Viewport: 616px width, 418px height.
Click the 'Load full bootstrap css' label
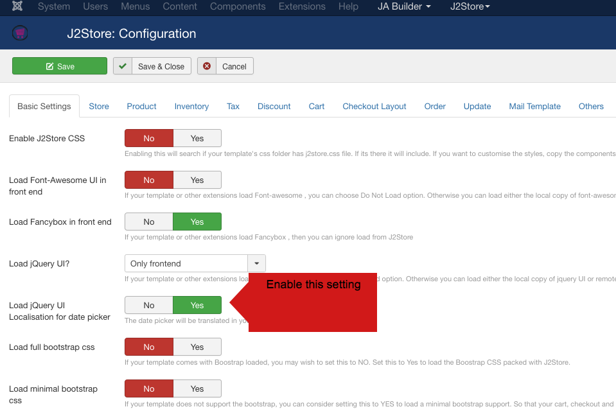pyautogui.click(x=52, y=347)
